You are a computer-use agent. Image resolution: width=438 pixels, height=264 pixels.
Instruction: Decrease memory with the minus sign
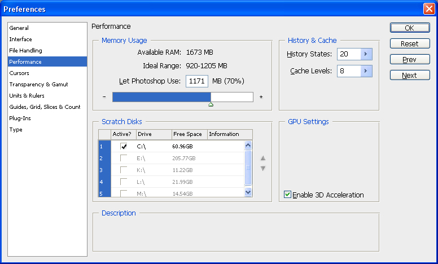click(104, 97)
